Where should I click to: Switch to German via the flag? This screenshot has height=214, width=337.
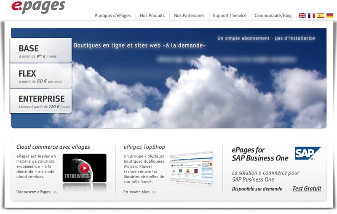(x=330, y=16)
